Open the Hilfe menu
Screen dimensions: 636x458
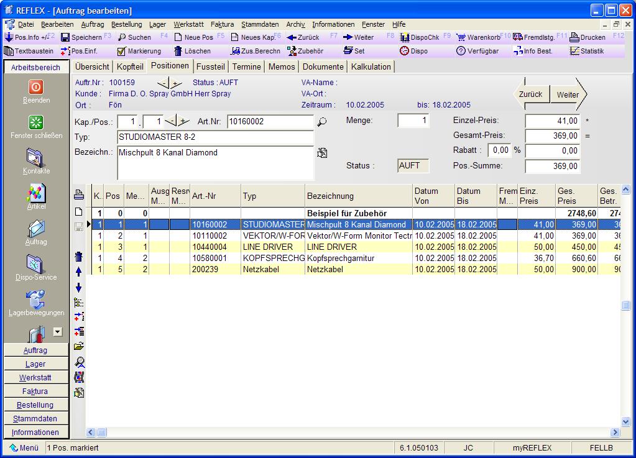point(399,24)
